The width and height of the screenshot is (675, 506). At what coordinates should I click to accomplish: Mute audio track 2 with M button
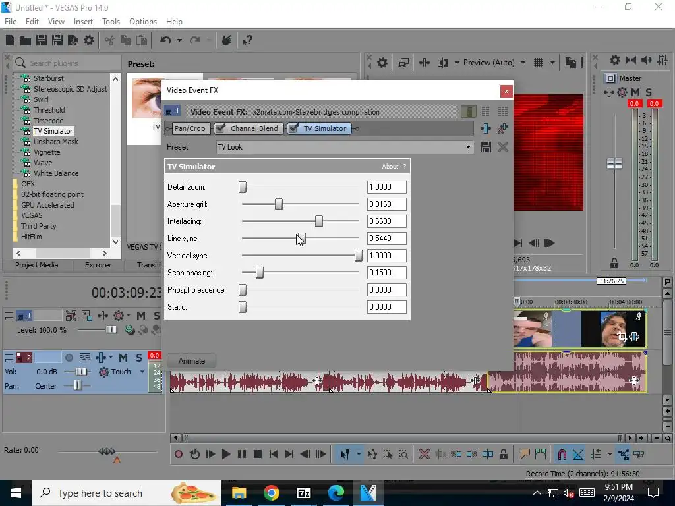123,358
